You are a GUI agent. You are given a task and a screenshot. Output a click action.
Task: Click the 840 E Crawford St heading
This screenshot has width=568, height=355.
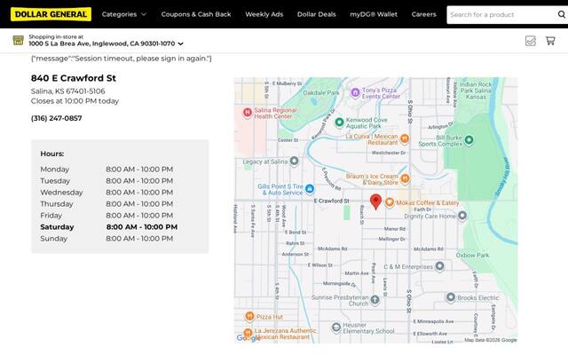tap(74, 78)
